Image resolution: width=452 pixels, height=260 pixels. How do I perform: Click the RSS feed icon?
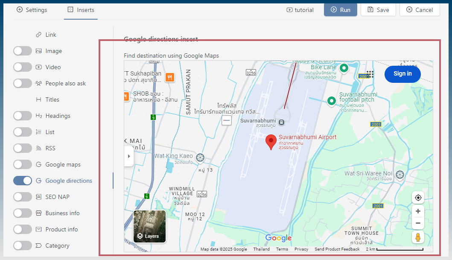coord(39,148)
